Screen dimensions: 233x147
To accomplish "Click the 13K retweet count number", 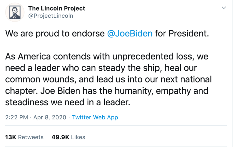I will pyautogui.click(x=11, y=137).
